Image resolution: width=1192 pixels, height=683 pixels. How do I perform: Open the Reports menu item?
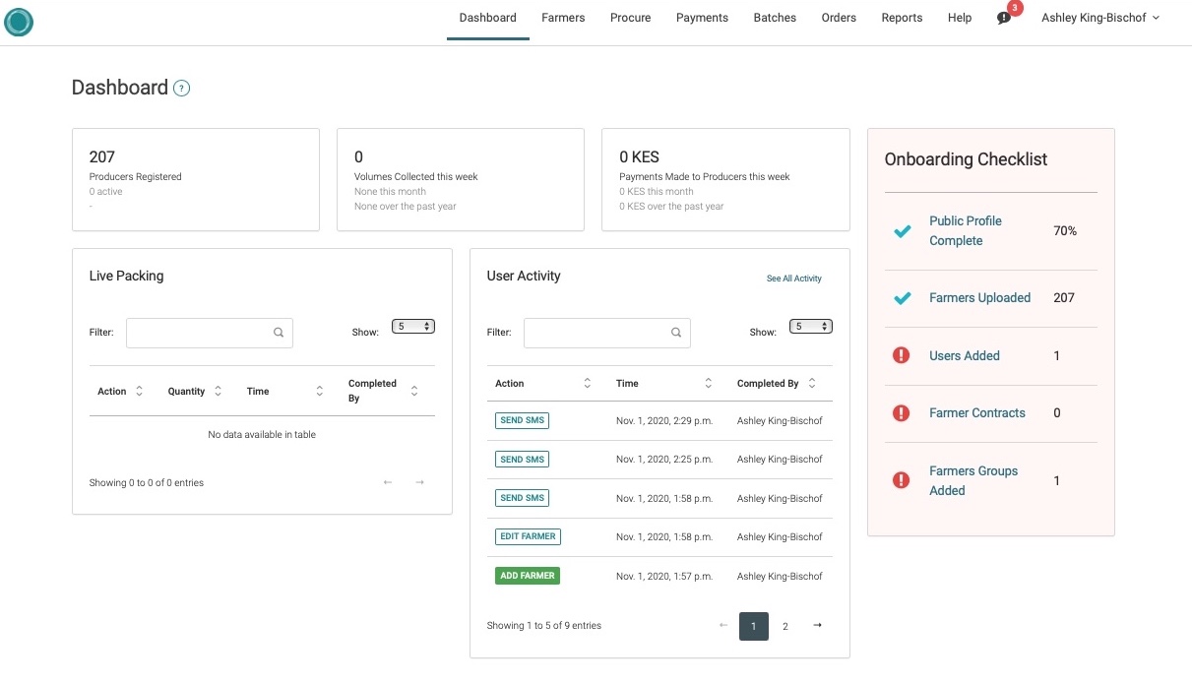(902, 18)
